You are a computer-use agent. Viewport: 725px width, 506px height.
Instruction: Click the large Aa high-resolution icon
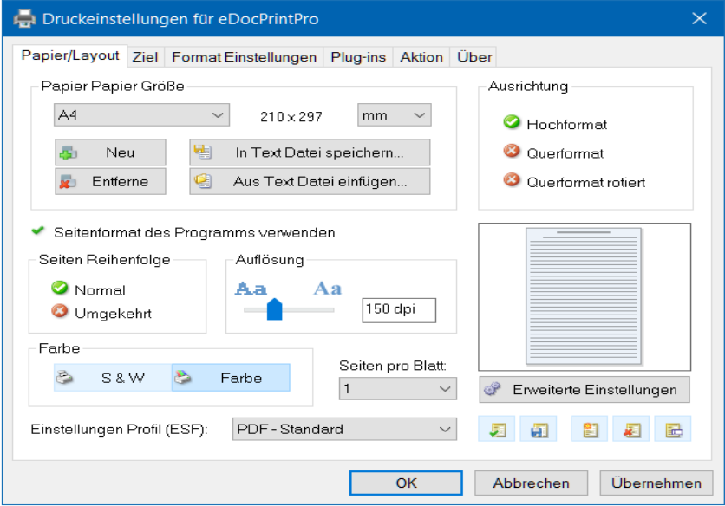pos(327,289)
